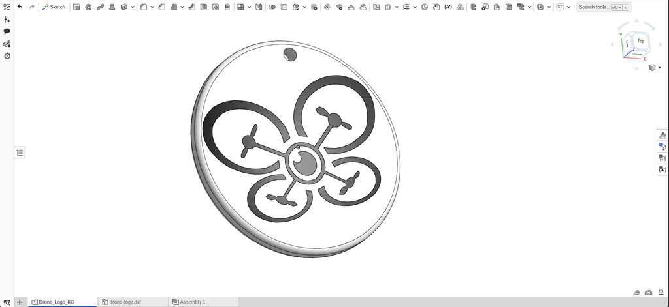Screen dimensions: 669x307
Task: Click the Undo arrow
Action: pyautogui.click(x=20, y=7)
